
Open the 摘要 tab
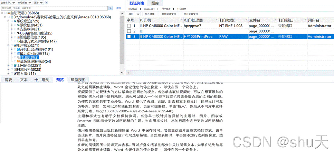pyautogui.click(x=9, y=80)
